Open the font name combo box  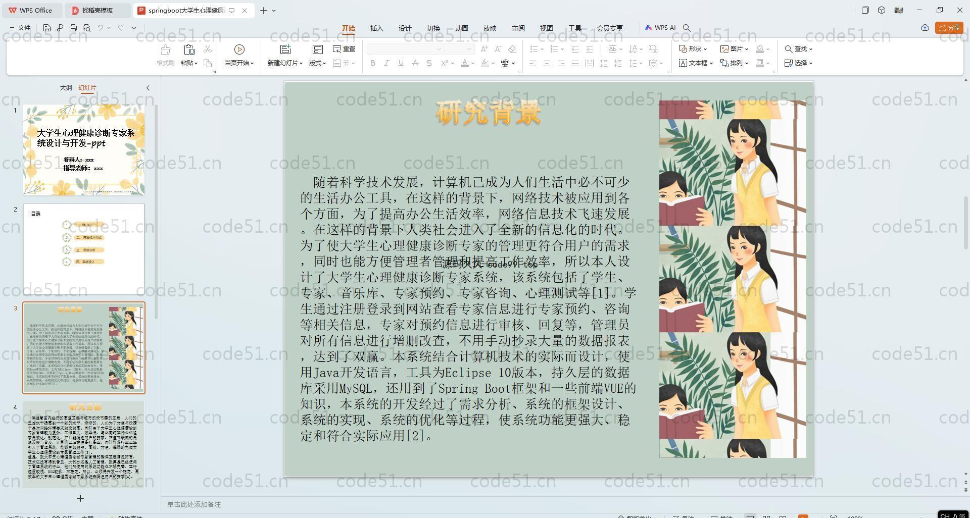tap(405, 49)
